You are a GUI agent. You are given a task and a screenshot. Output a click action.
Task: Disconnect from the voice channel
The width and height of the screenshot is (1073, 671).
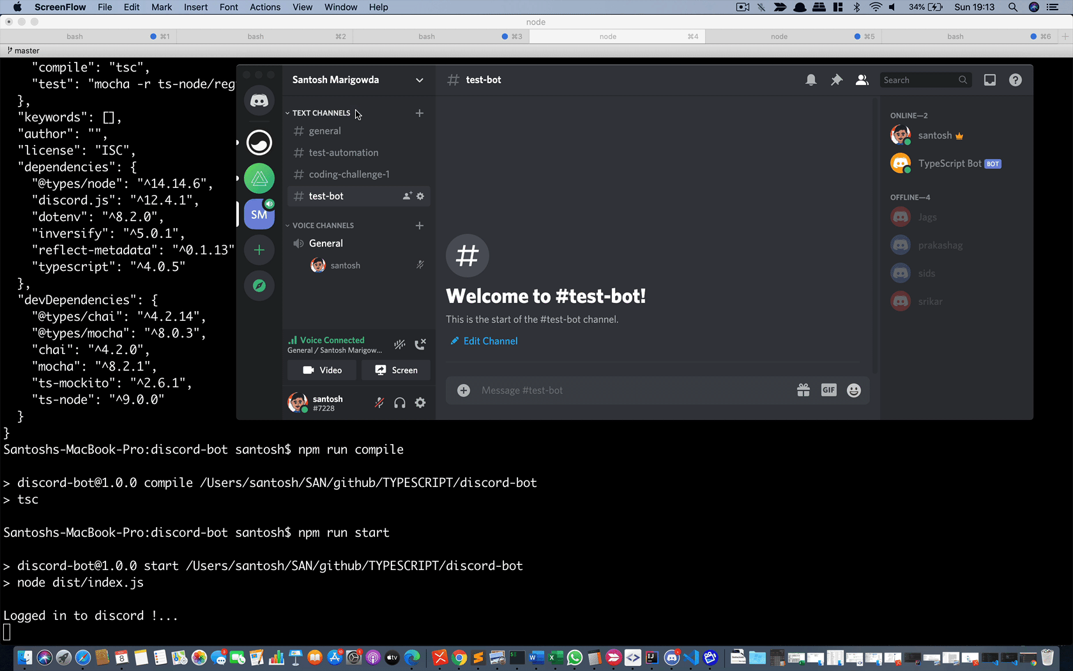click(420, 344)
